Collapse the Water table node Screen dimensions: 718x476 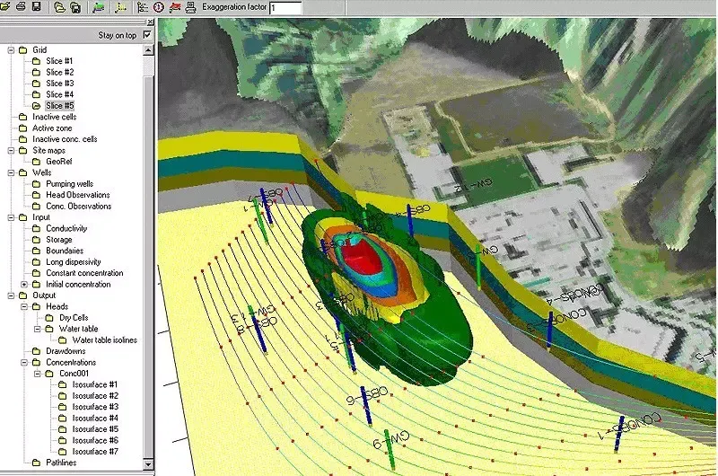click(x=37, y=329)
